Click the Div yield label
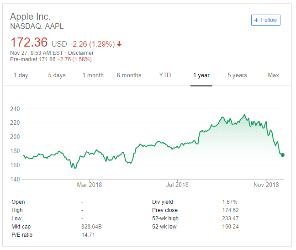This screenshot has width=296, height=250. (163, 202)
